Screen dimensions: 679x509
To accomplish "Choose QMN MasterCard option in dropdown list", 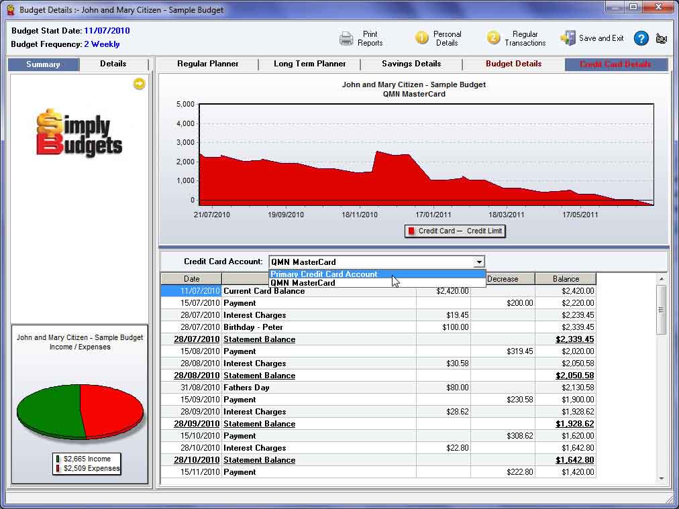I will [377, 282].
